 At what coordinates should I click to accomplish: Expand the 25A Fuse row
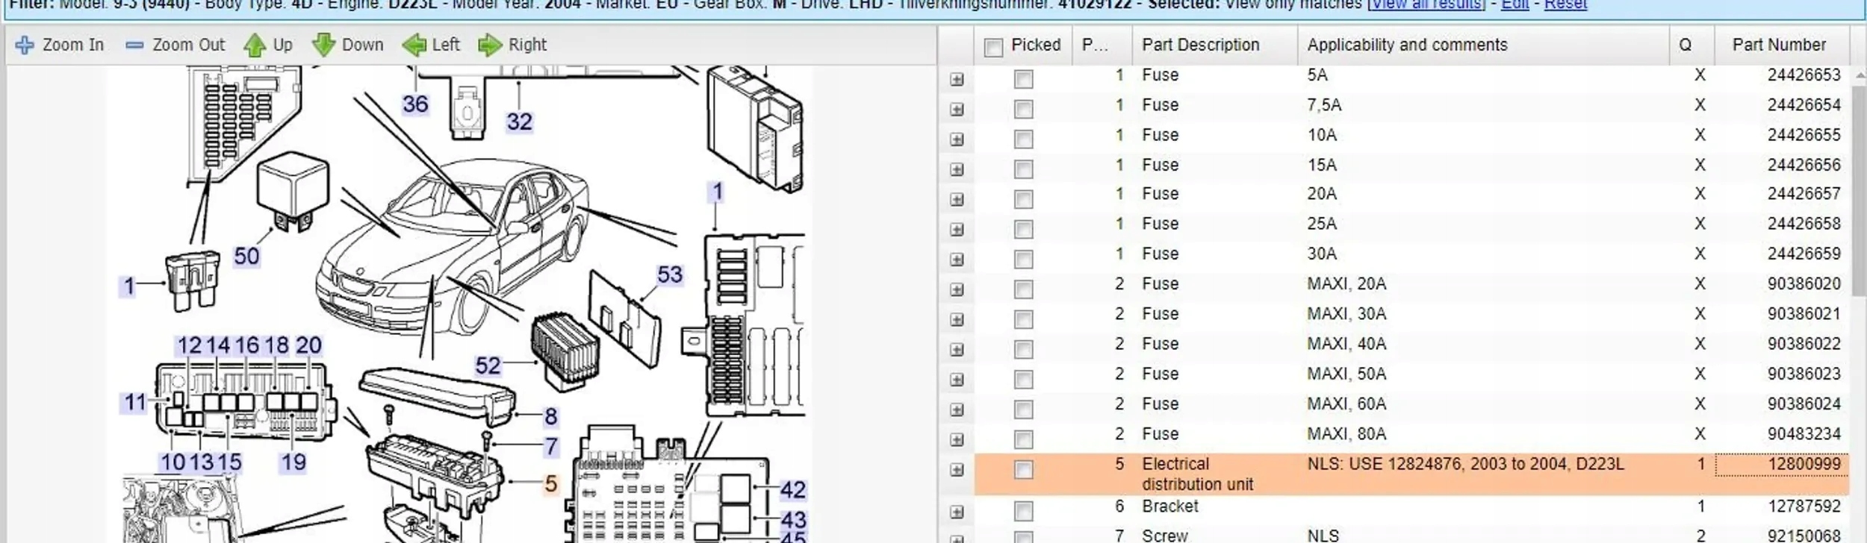tap(957, 229)
